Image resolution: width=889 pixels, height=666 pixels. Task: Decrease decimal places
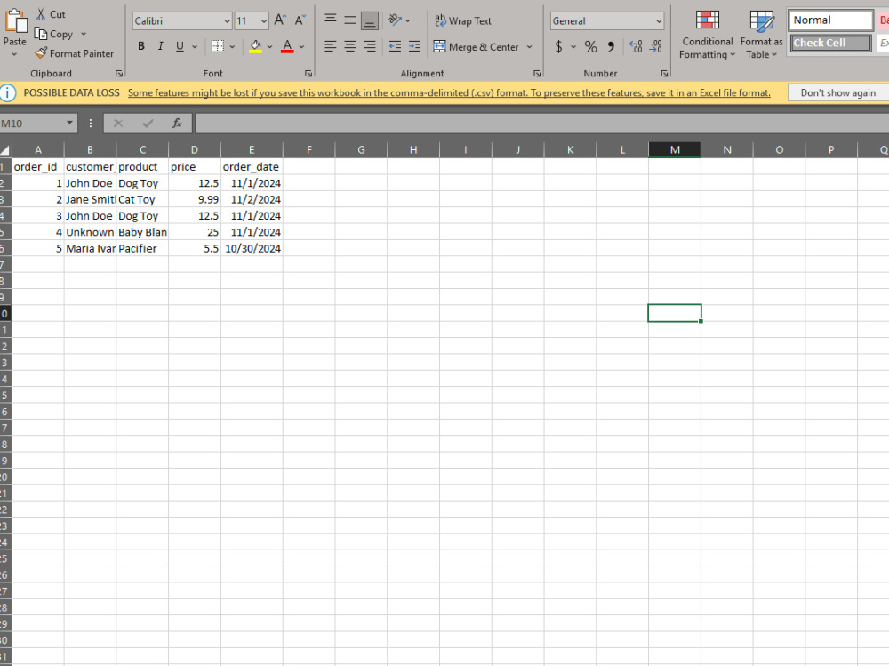coord(655,46)
